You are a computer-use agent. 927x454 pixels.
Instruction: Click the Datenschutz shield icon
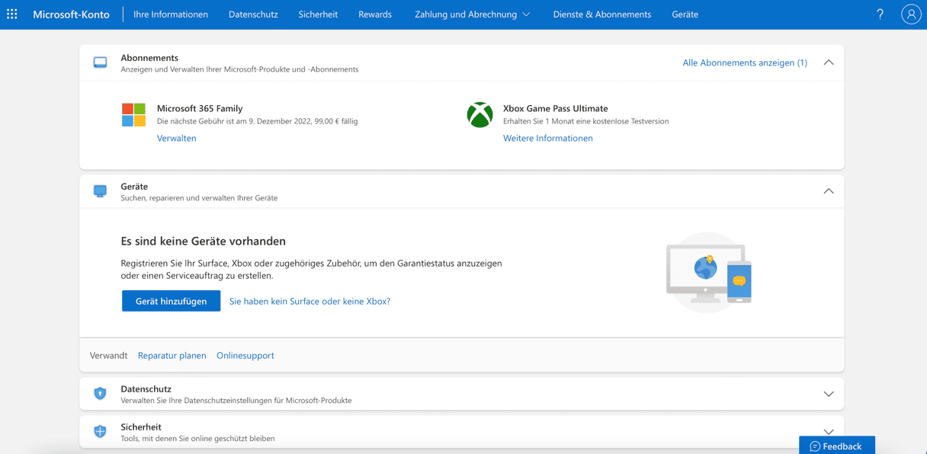click(100, 394)
